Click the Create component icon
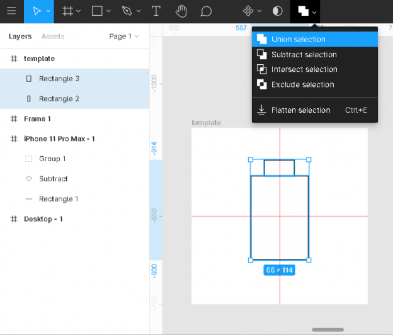The height and width of the screenshot is (335, 393). 248,11
